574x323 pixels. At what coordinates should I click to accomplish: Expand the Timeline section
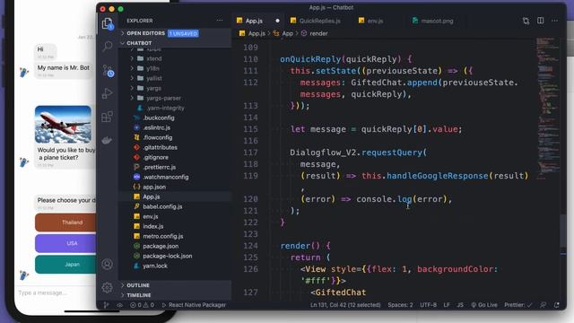pyautogui.click(x=139, y=295)
